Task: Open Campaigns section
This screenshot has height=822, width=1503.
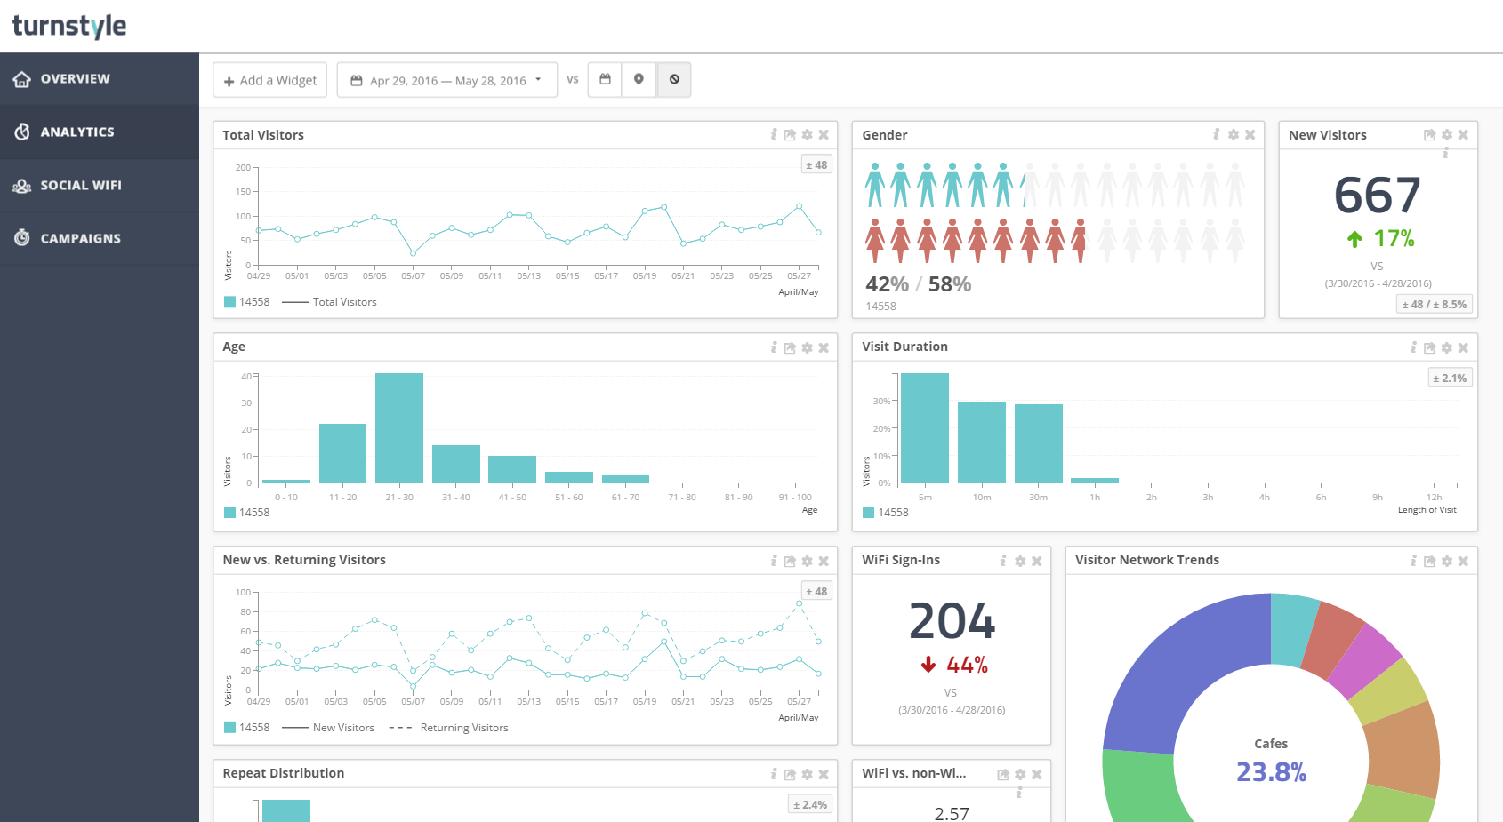Action: coord(100,239)
